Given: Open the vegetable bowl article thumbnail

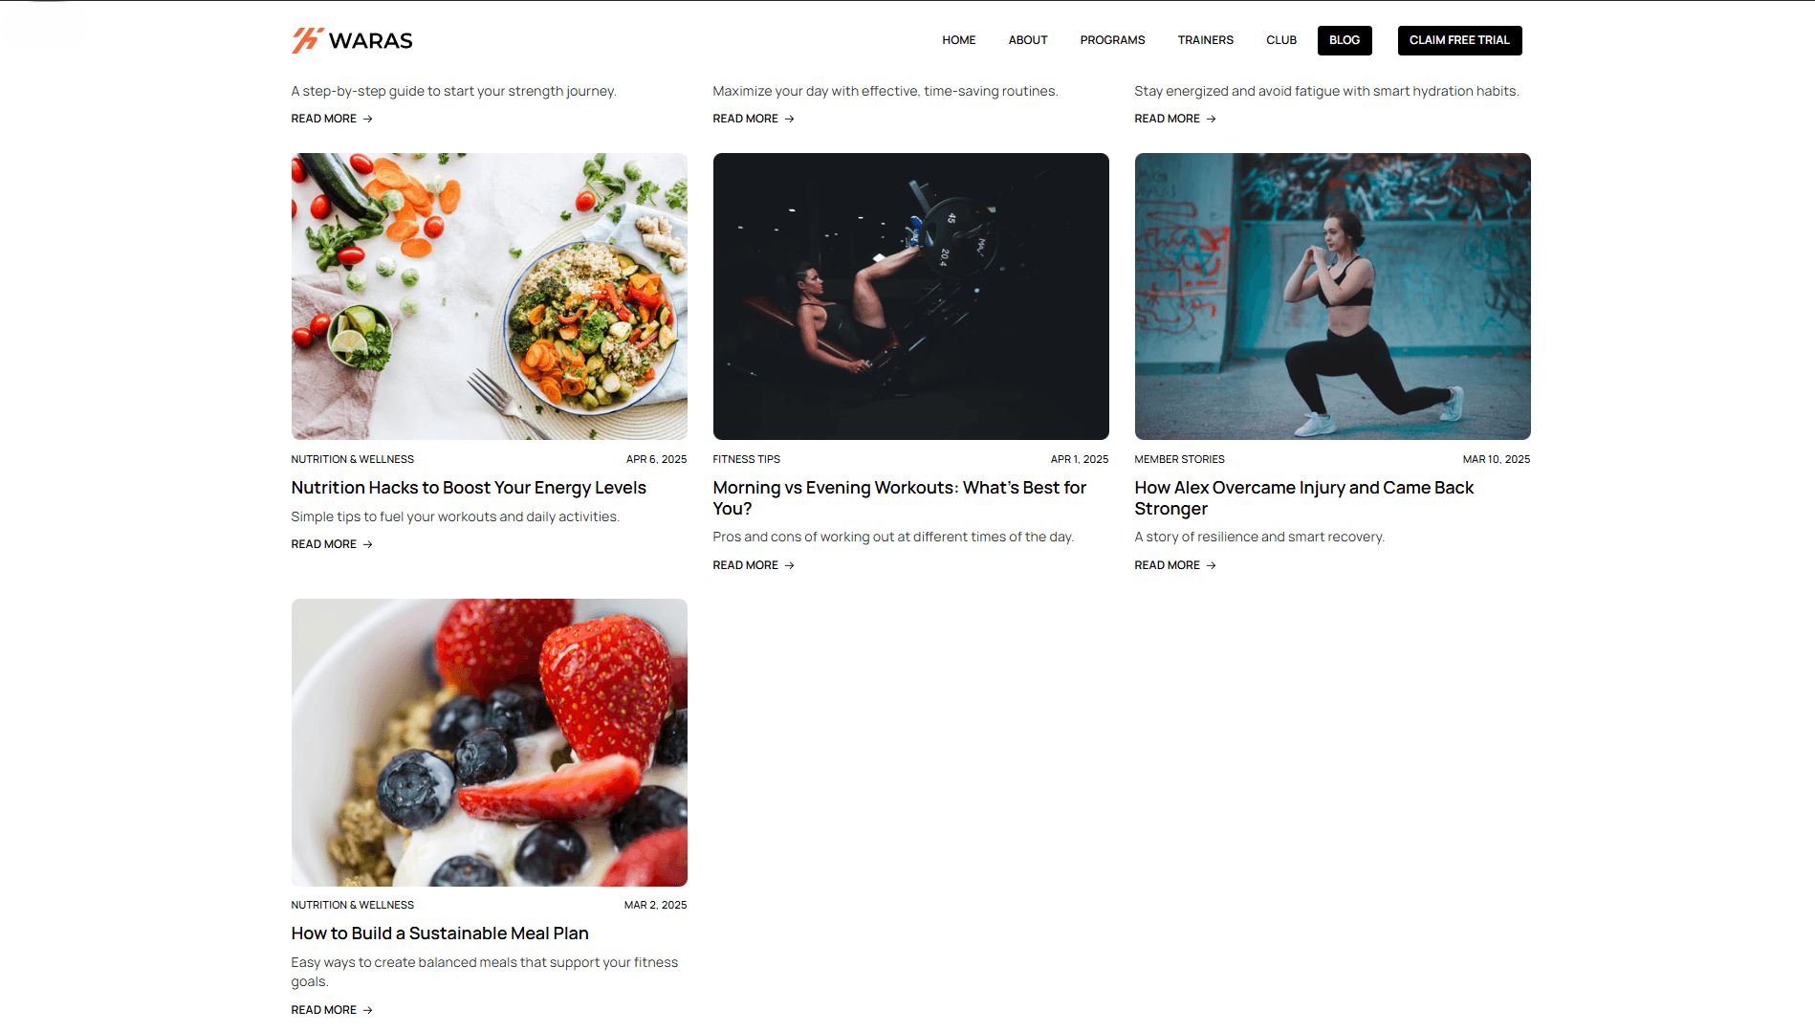Looking at the screenshot, I should click(489, 296).
